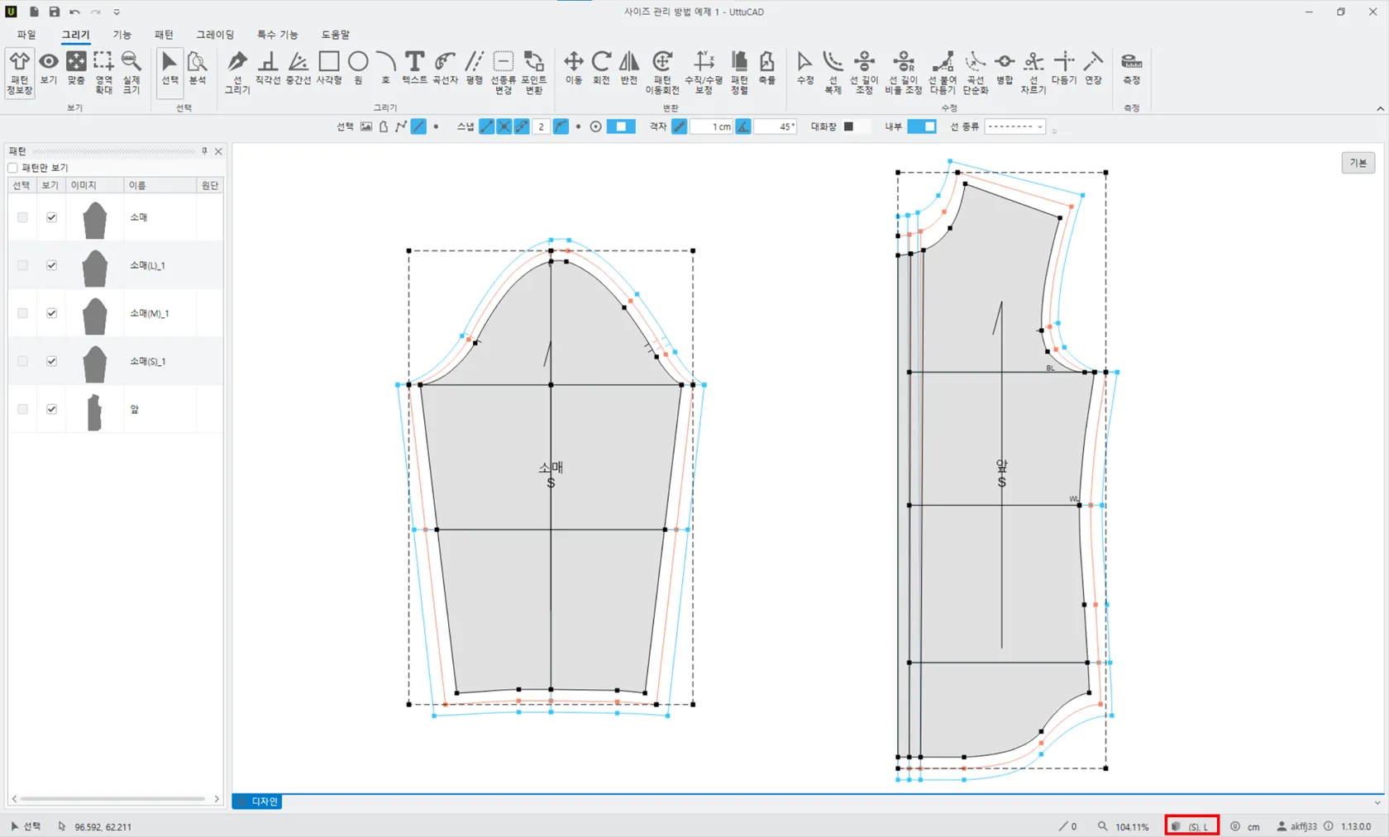Switch to the 그레이딩 ribbon tab

coord(215,35)
